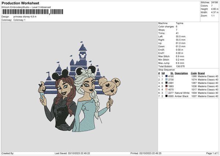Click the 'Up:' label
Screen dimensions: 220x156
click(x=160, y=43)
